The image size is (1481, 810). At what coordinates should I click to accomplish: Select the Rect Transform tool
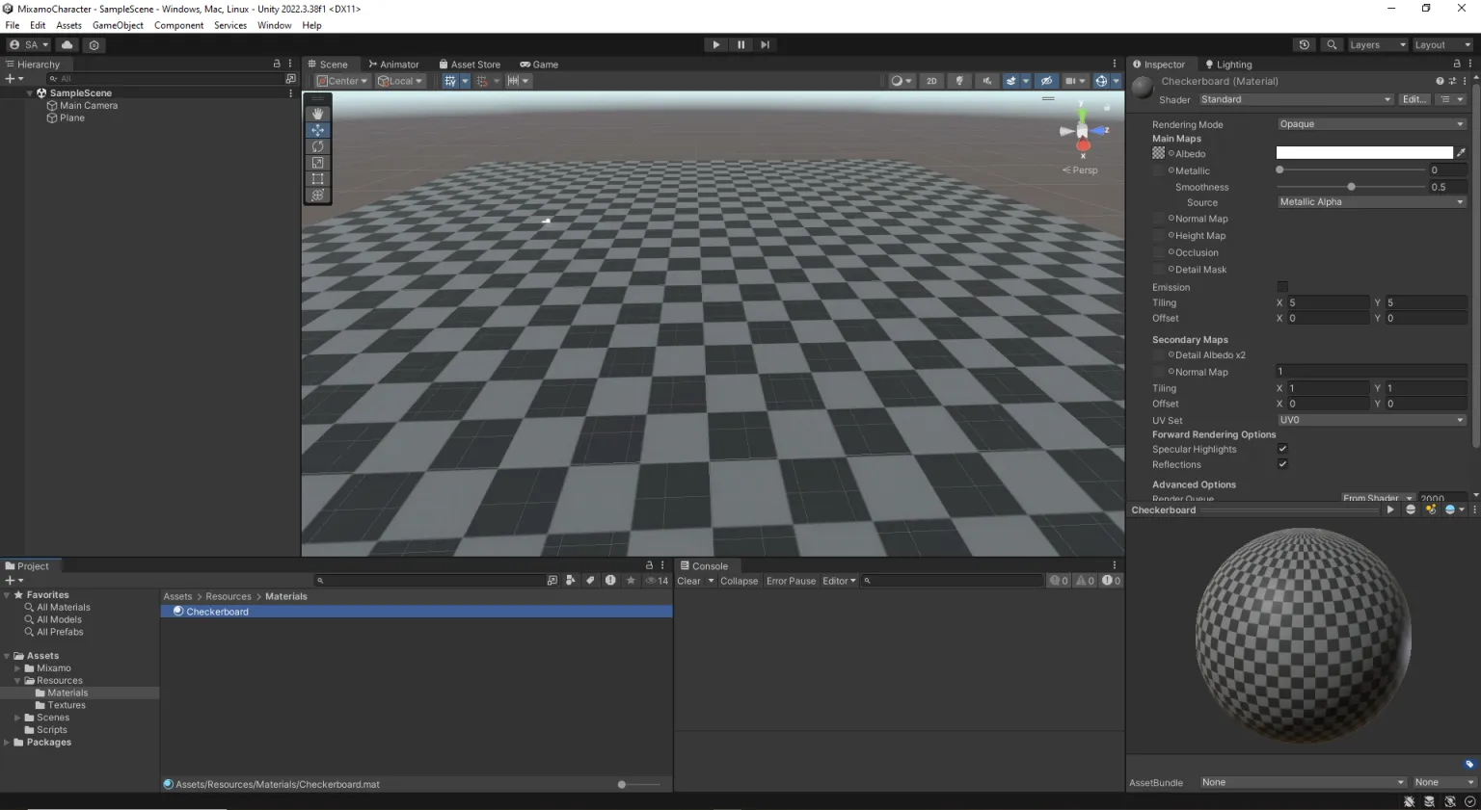318,178
